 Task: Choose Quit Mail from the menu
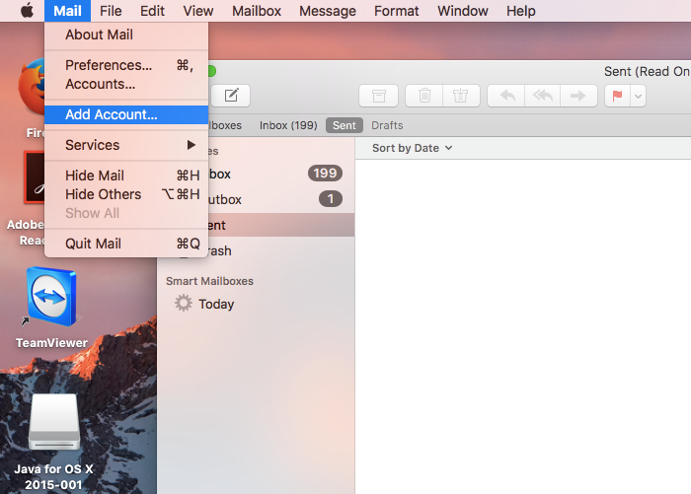tap(93, 244)
